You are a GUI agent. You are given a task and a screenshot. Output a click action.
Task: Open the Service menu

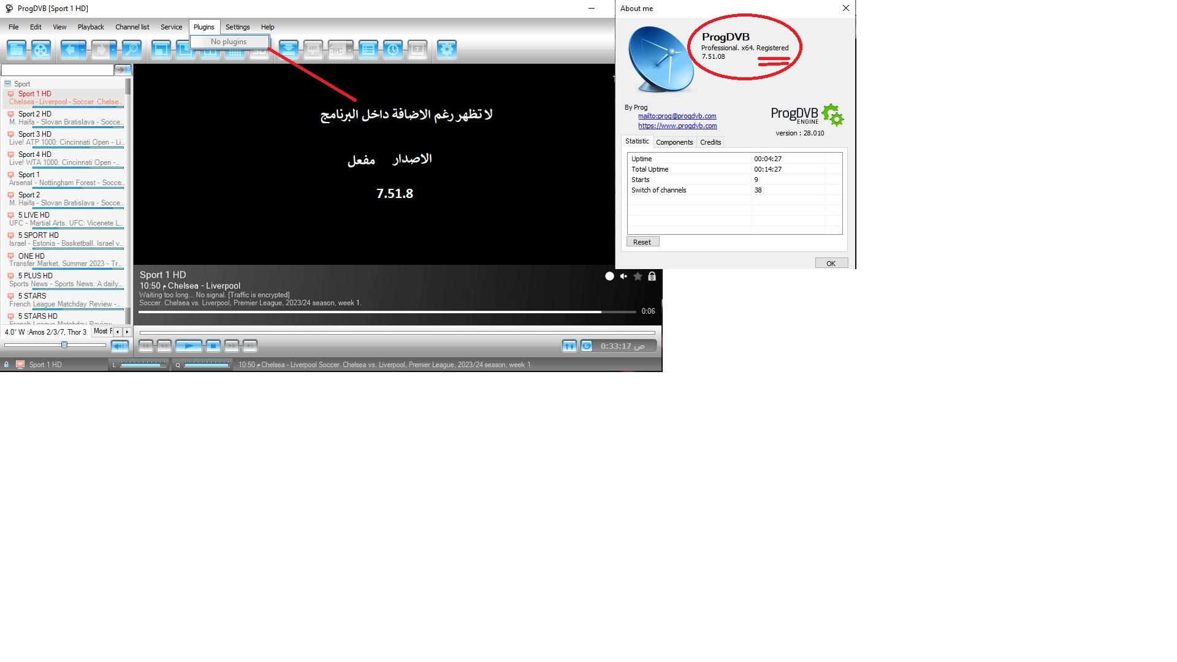[172, 27]
